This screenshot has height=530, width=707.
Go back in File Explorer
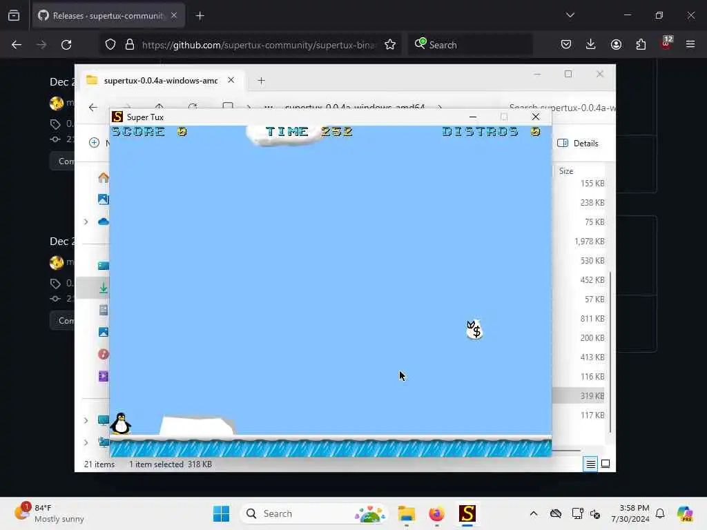[93, 107]
